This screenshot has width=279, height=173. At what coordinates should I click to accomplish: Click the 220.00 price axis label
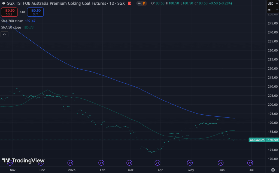[272, 69]
